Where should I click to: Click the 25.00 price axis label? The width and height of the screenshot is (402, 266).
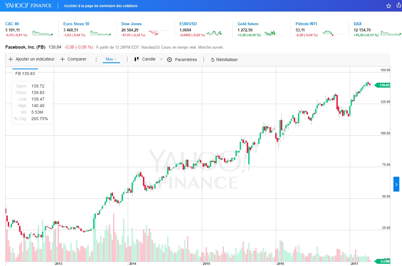pos(386,228)
